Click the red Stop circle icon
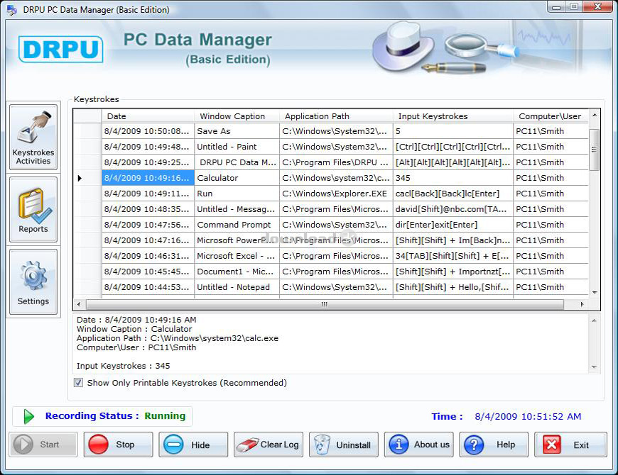 tap(98, 445)
